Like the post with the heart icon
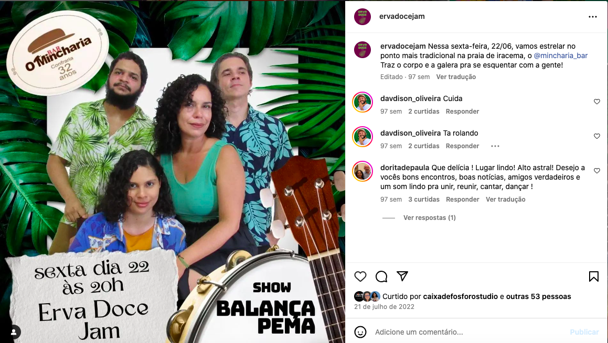 [360, 276]
